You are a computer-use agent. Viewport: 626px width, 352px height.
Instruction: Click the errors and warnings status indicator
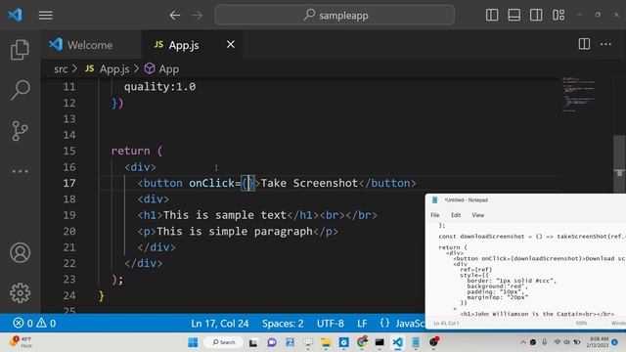(x=34, y=323)
